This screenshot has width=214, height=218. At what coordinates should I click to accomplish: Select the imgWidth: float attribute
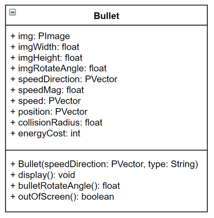coord(45,47)
